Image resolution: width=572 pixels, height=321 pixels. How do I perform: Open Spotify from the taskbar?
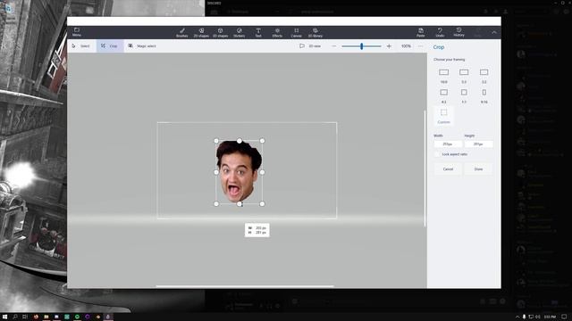(x=77, y=317)
